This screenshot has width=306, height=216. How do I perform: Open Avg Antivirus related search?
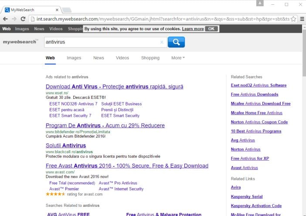(243, 140)
